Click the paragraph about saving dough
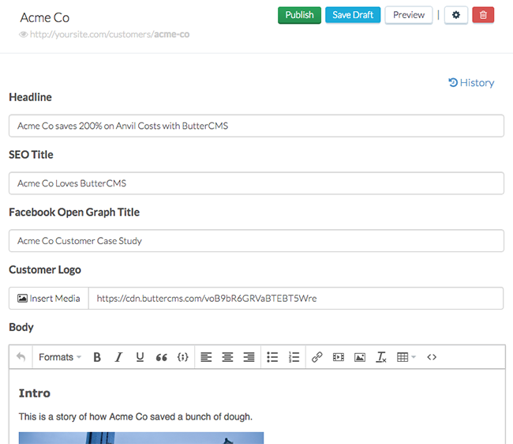The image size is (513, 444). point(136,417)
